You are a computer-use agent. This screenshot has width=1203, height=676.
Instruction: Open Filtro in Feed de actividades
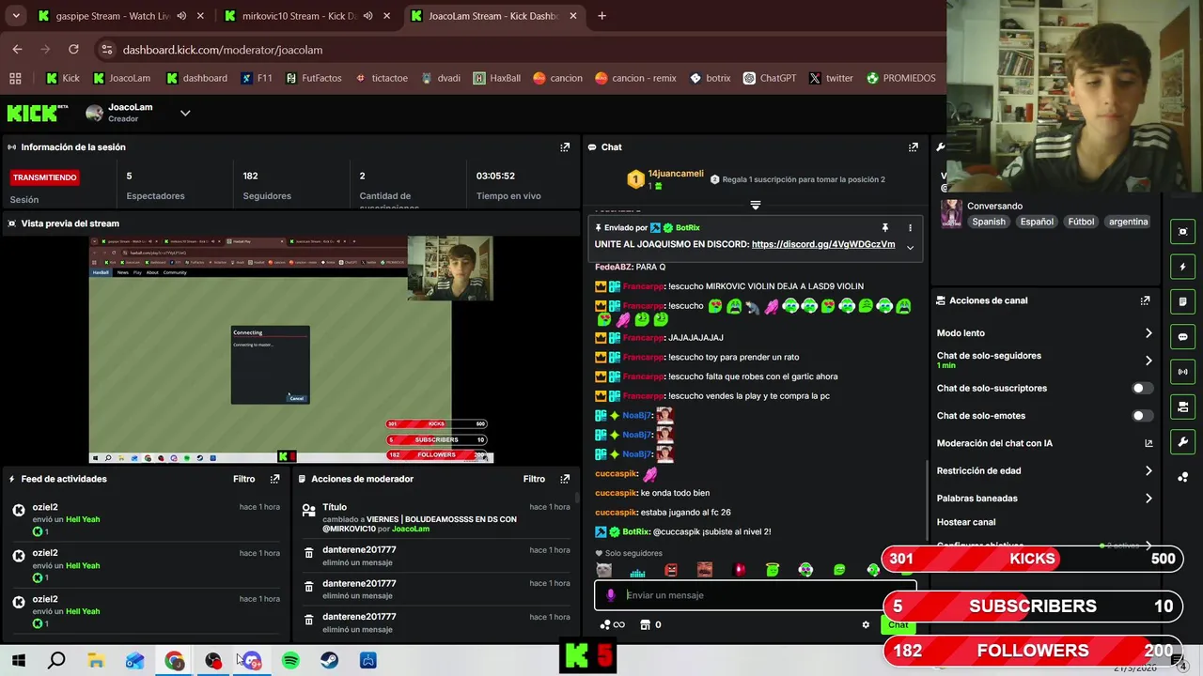click(243, 479)
